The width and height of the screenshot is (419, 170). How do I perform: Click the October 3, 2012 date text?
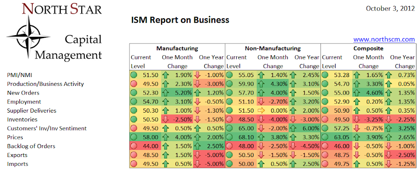[391, 8]
